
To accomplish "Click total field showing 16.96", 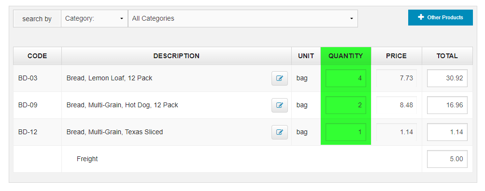I will pyautogui.click(x=447, y=105).
